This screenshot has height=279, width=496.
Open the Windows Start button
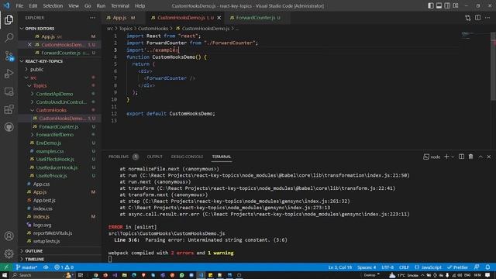coord(5,275)
